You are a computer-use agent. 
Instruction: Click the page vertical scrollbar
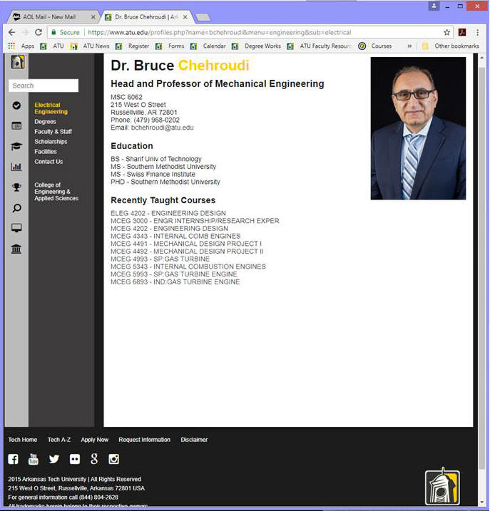click(x=481, y=267)
